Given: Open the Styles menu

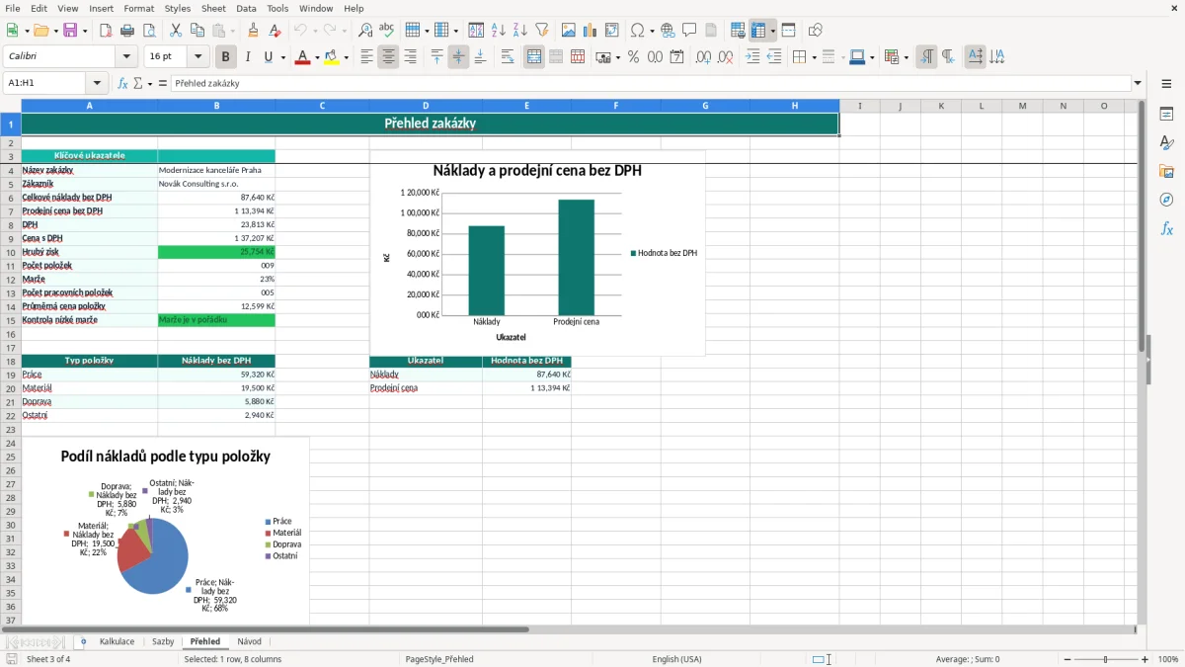Looking at the screenshot, I should 178,8.
